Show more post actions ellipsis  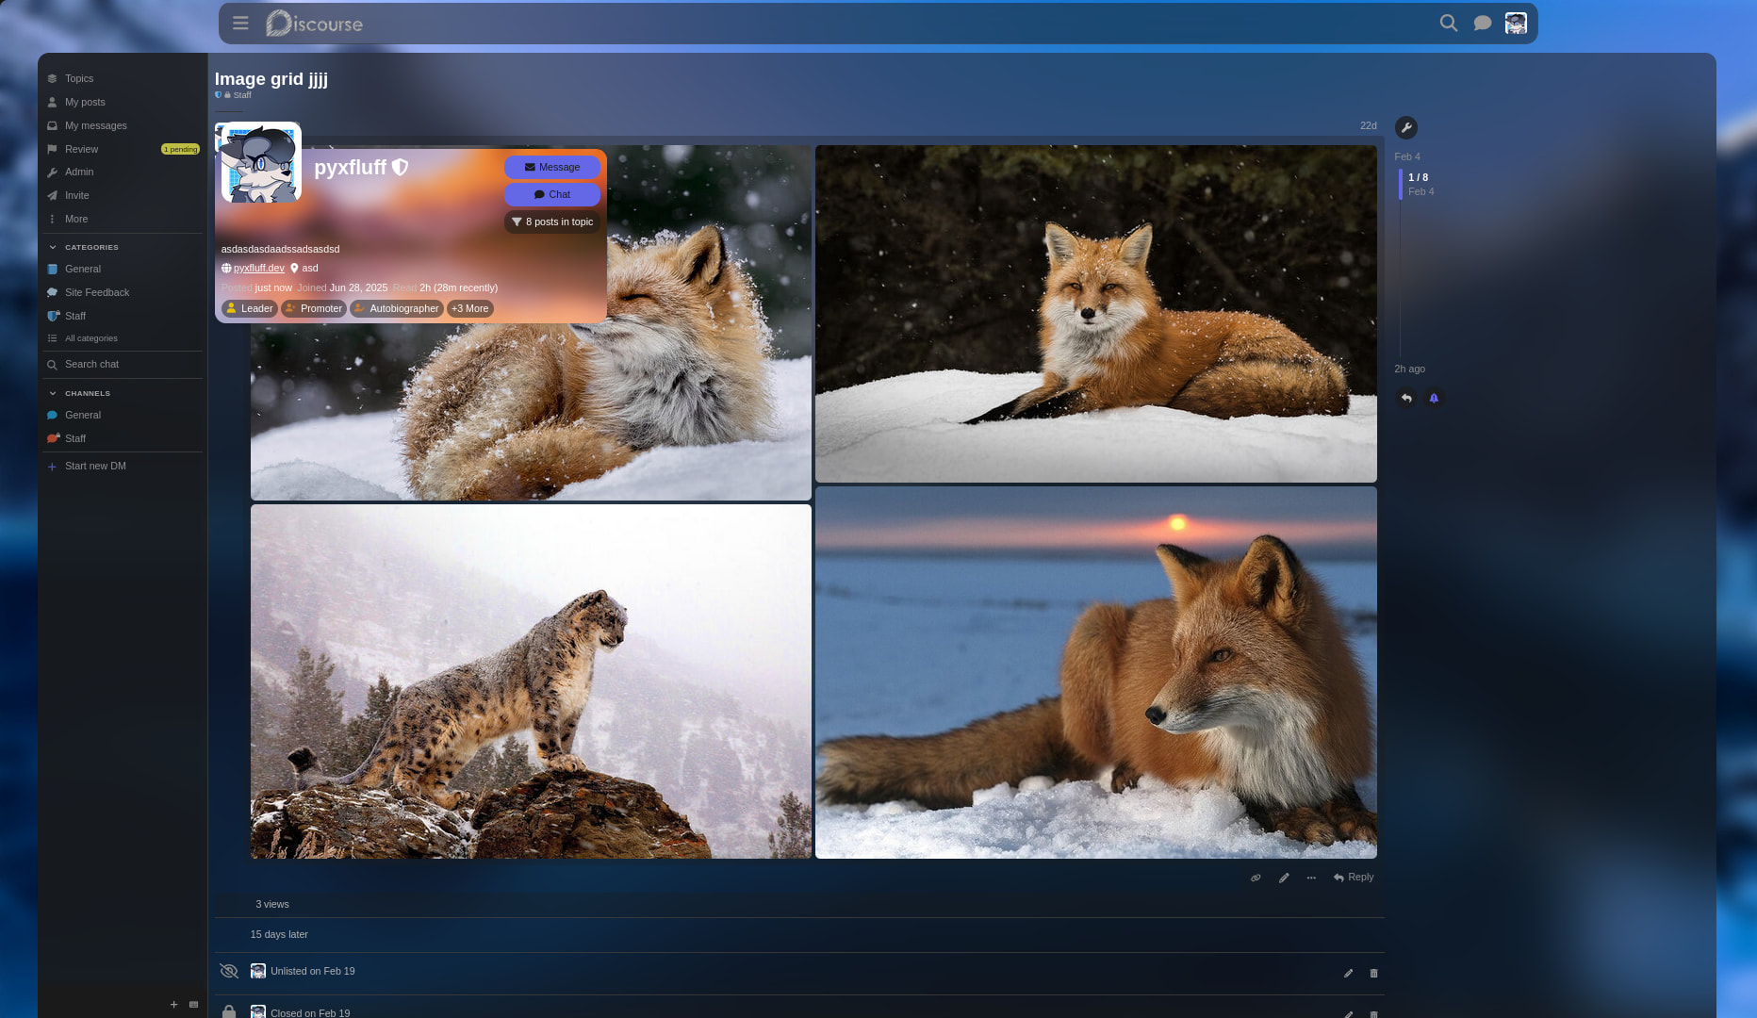pyautogui.click(x=1311, y=878)
